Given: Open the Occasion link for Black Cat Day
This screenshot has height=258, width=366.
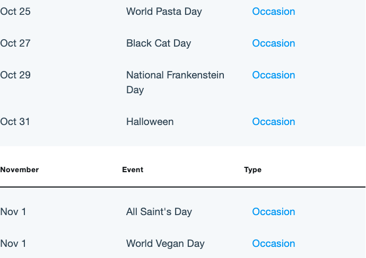Looking at the screenshot, I should 274,43.
